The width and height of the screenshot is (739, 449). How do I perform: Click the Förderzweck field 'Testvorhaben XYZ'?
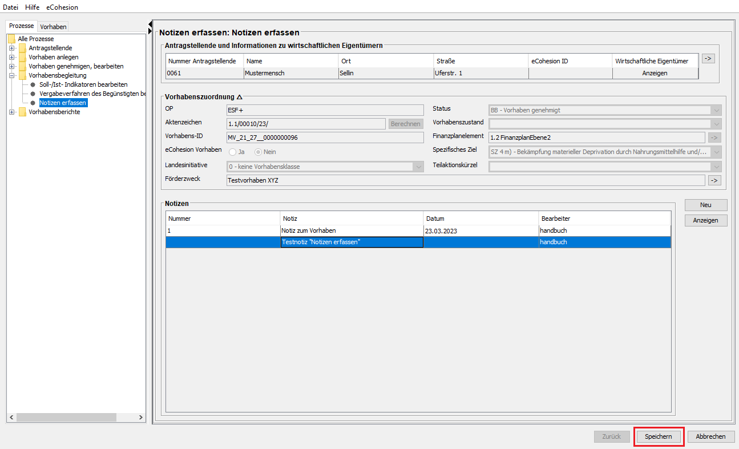[x=466, y=180]
